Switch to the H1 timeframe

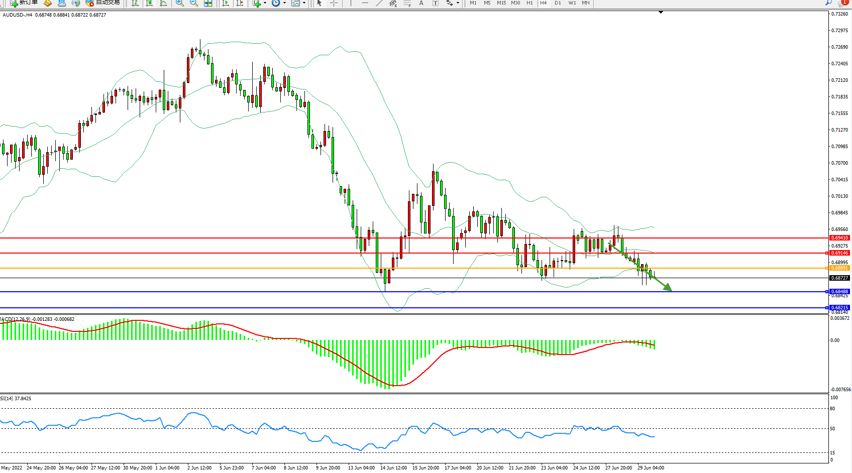point(529,3)
